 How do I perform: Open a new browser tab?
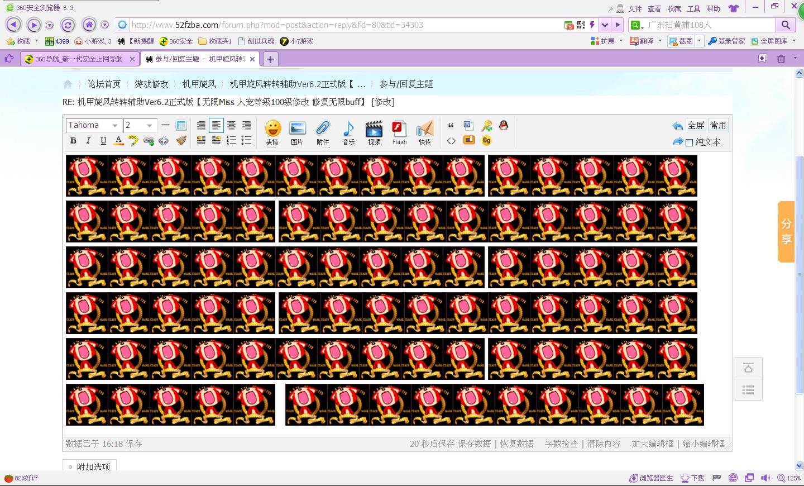[270, 59]
